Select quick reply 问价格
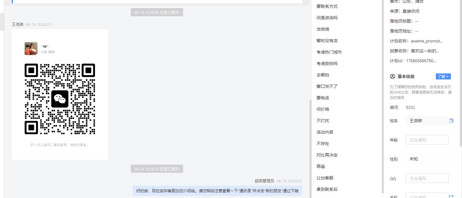Image resolution: width=462 pixels, height=198 pixels. coord(323,109)
